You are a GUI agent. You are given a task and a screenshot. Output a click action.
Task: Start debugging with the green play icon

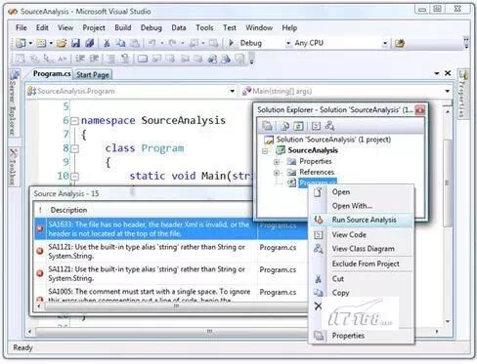pyautogui.click(x=231, y=43)
